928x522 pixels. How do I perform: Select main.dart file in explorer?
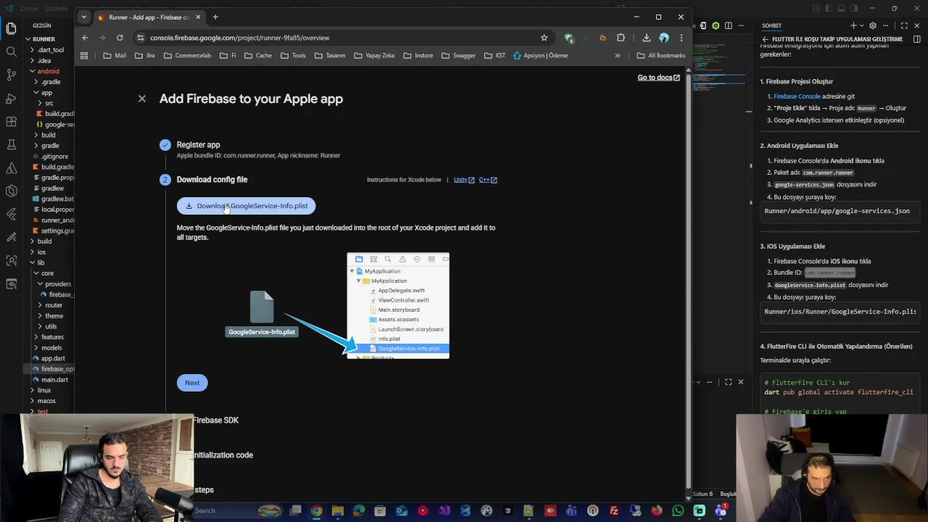click(51, 379)
